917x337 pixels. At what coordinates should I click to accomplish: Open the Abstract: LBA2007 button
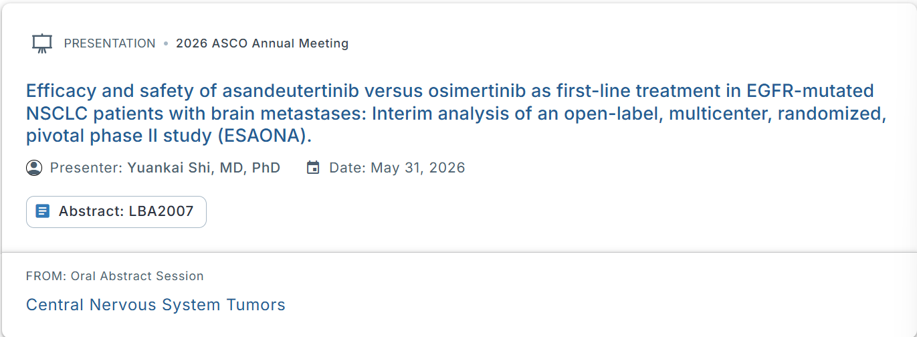(116, 211)
